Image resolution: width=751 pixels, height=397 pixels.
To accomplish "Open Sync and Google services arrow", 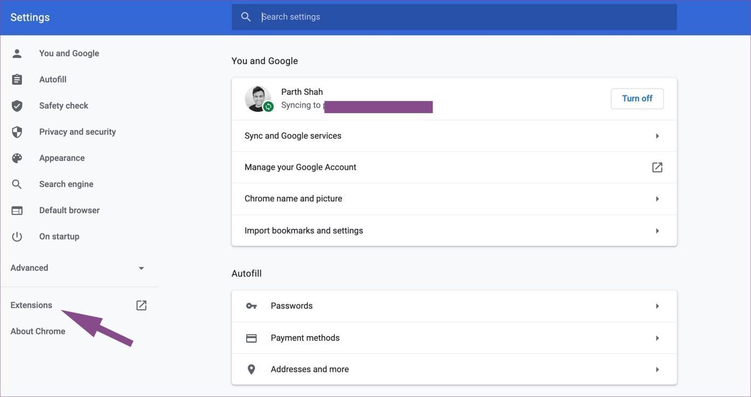I will point(657,136).
